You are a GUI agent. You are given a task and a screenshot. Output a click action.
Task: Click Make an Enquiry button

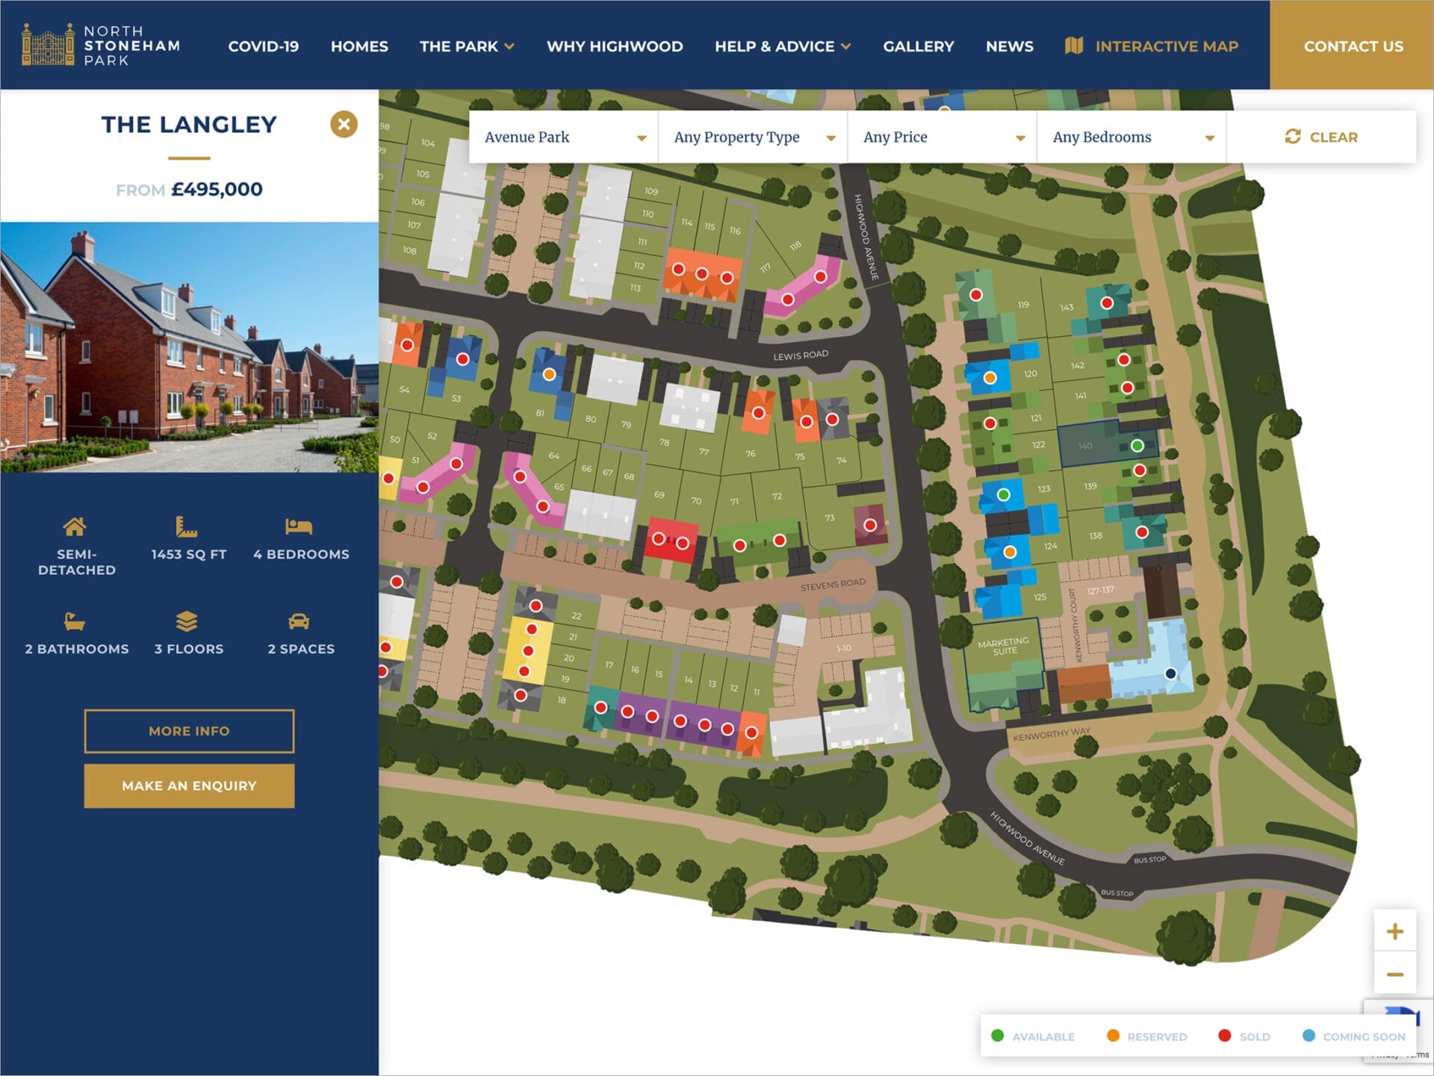tap(189, 786)
